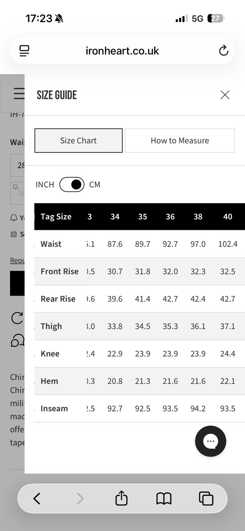Image resolution: width=245 pixels, height=531 pixels.
Task: Tap the Inseam row label
Action: [x=54, y=409]
